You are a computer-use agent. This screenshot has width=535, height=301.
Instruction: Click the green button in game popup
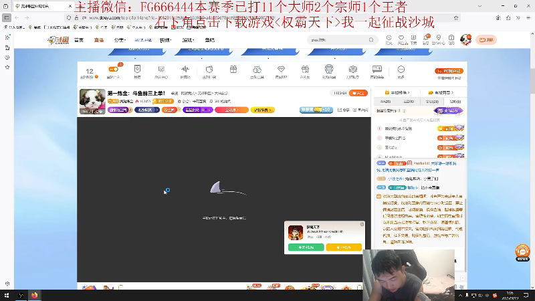pos(306,247)
